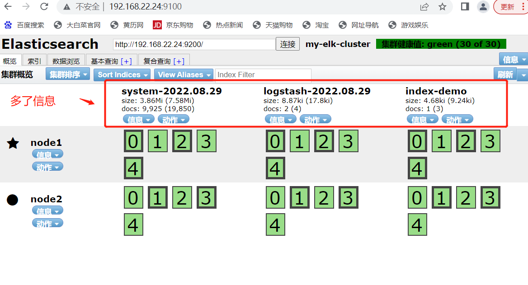Screen dimensions: 528x285
Task: Click the 热点新闻 bookmark icon
Action: point(207,25)
